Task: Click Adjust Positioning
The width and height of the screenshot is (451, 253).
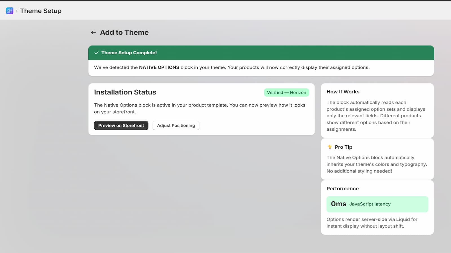Action: (x=176, y=125)
